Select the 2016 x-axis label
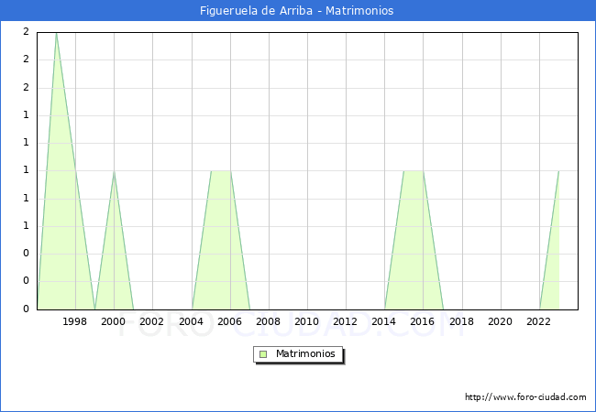This screenshot has height=412, width=596. (422, 321)
